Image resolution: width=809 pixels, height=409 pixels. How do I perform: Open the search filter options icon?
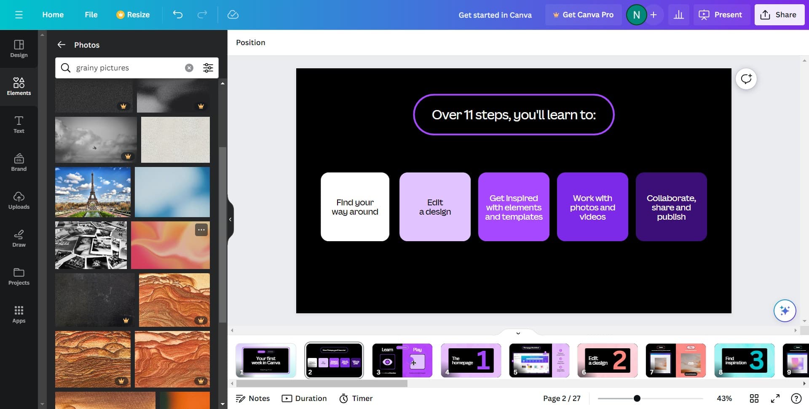[x=208, y=68]
